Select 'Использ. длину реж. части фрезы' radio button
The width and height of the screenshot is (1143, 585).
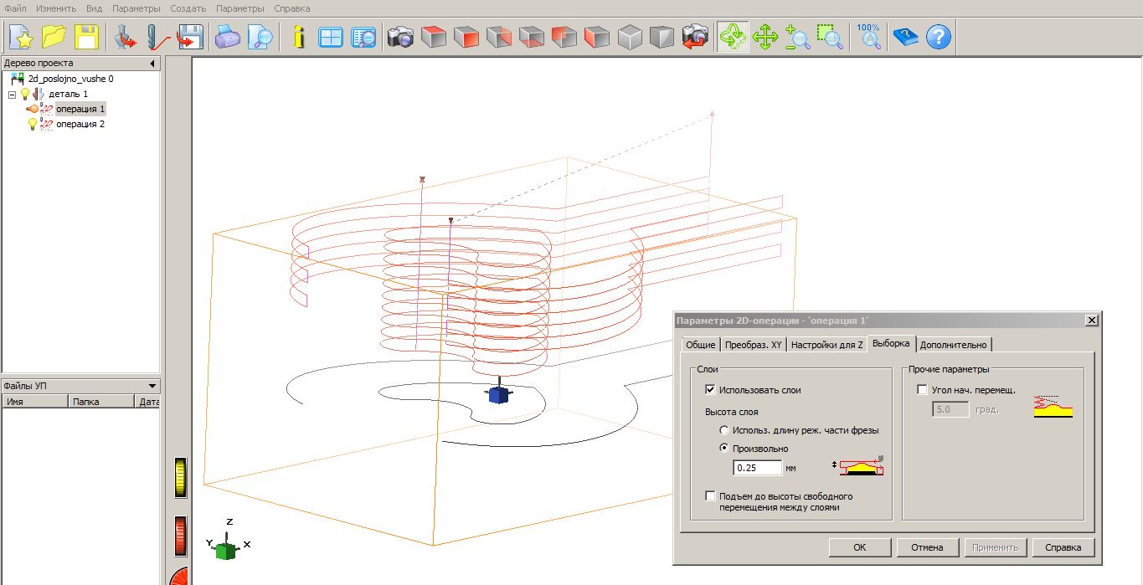724,430
